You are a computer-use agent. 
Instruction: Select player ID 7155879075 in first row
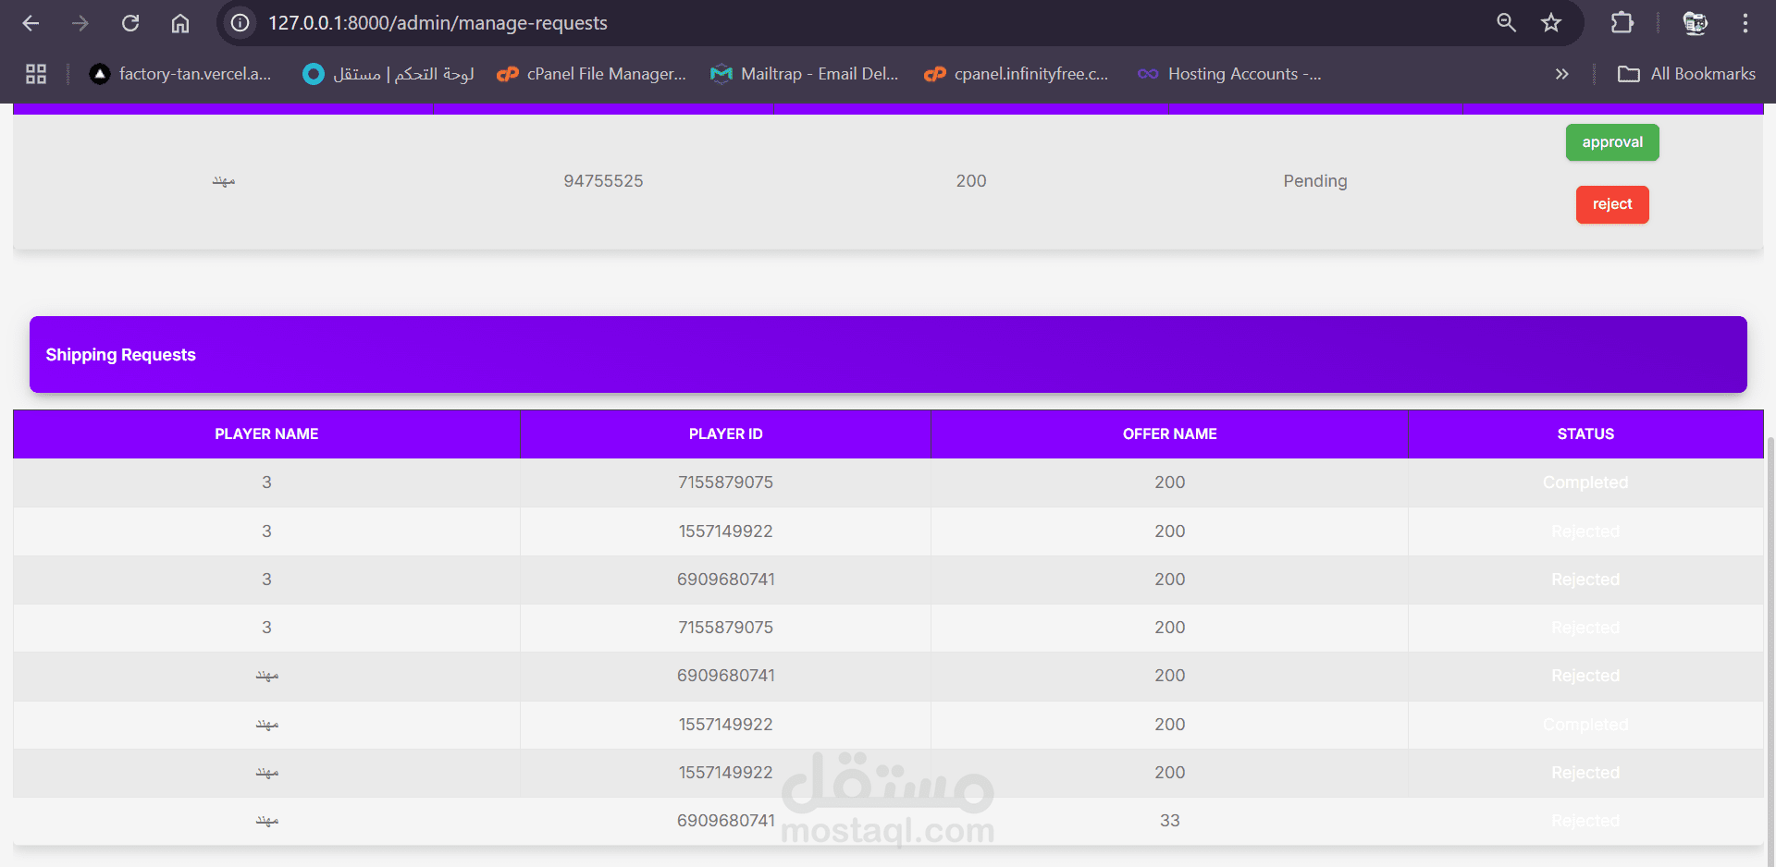[725, 482]
